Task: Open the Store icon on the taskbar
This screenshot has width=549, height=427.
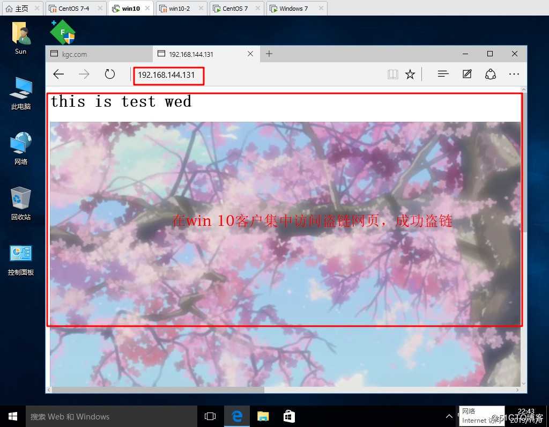Action: 289,416
